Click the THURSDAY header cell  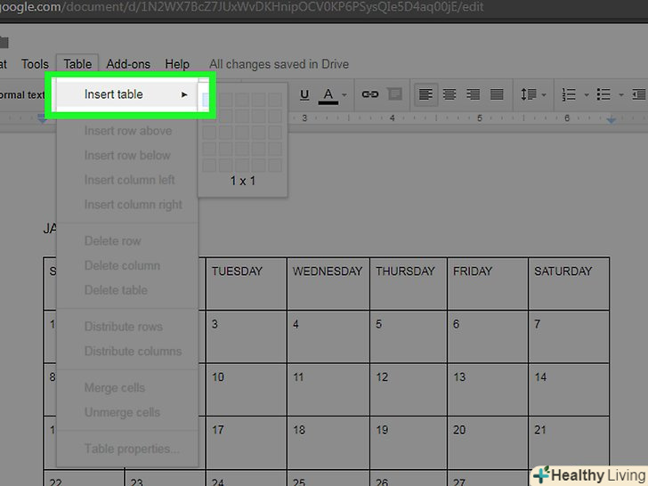point(409,283)
